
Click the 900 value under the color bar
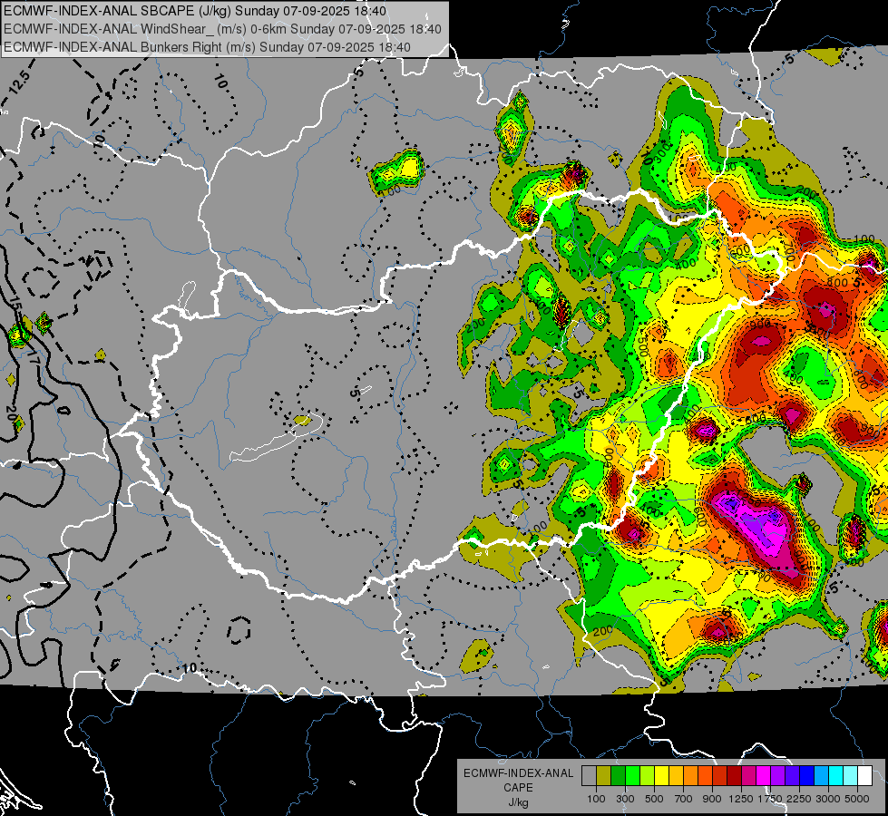(712, 799)
